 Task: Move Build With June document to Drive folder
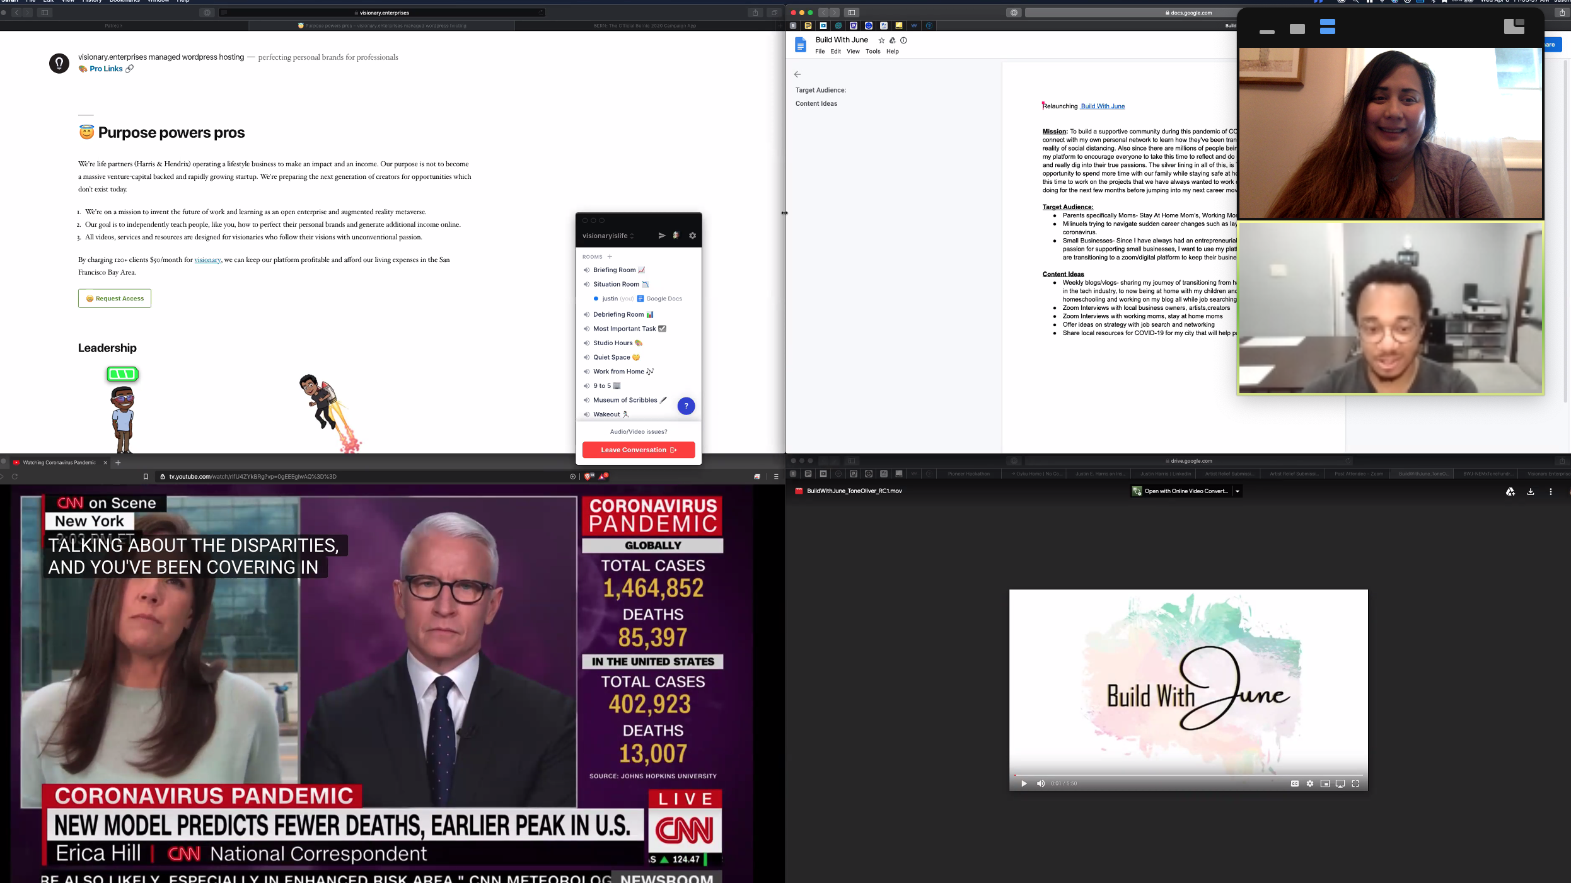[x=893, y=40]
